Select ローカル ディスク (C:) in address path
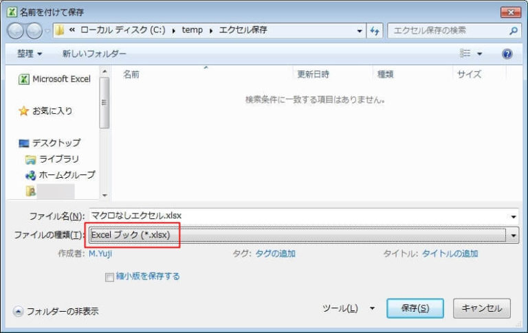Viewport: 528px width, 333px height. click(123, 30)
